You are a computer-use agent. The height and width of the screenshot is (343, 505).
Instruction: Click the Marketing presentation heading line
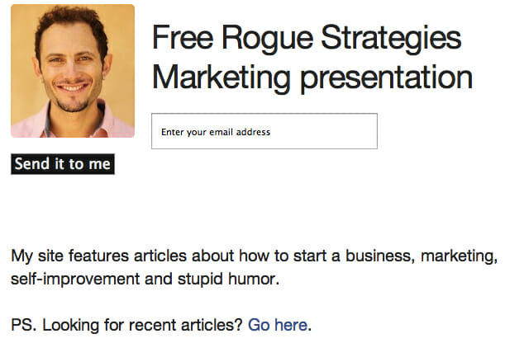312,78
